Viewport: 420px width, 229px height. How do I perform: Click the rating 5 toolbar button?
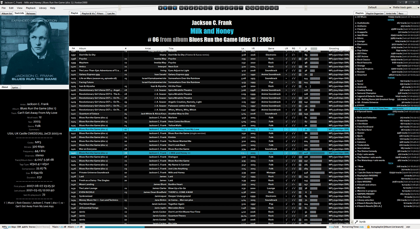coord(205,8)
